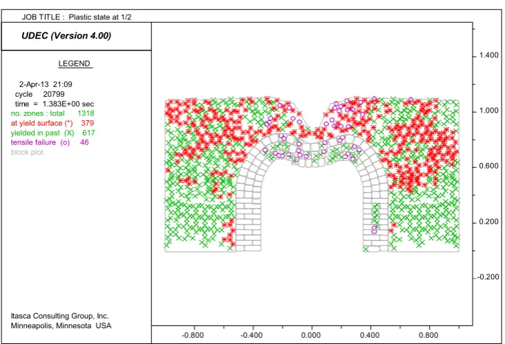The height and width of the screenshot is (344, 505).
Task: Click the gray 'block plot' legend entry
Action: pyautogui.click(x=27, y=152)
